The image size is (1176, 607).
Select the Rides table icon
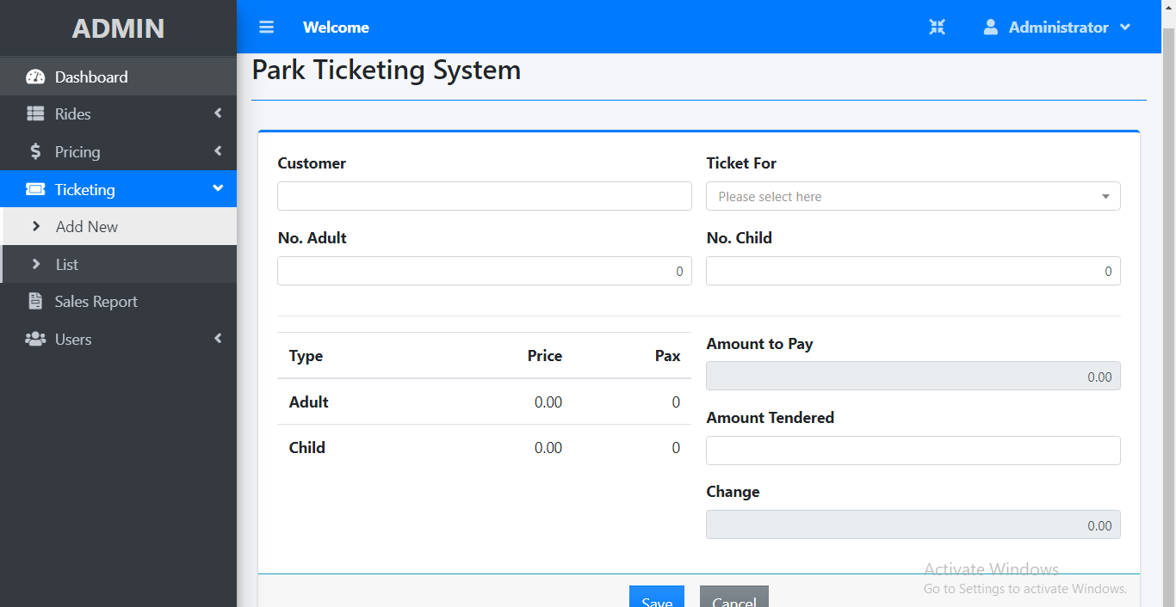pyautogui.click(x=35, y=113)
